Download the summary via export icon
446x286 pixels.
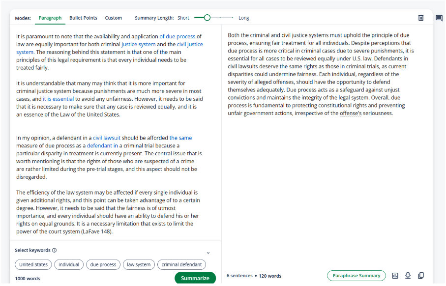pos(408,276)
